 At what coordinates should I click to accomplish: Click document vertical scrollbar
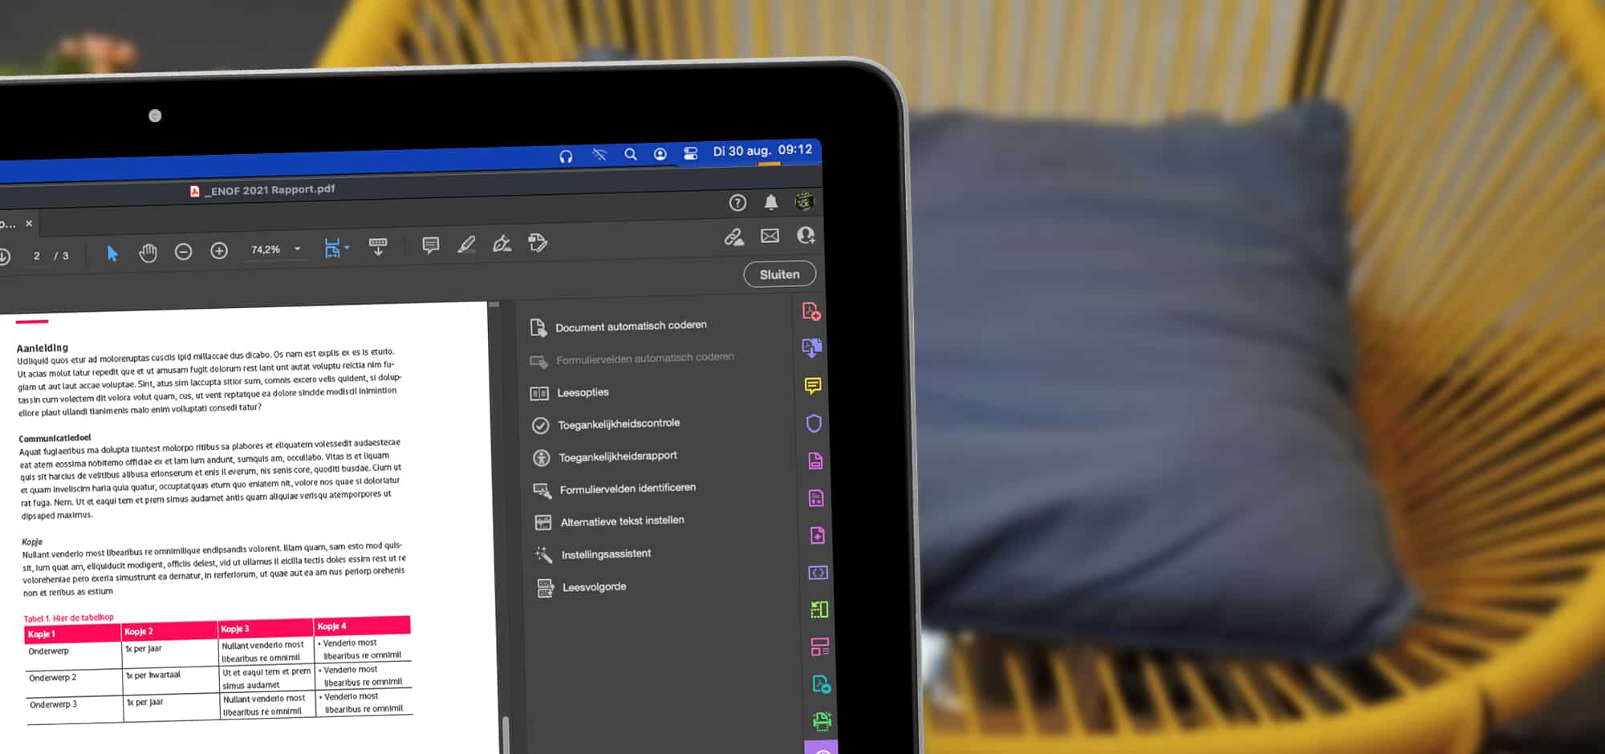(505, 734)
